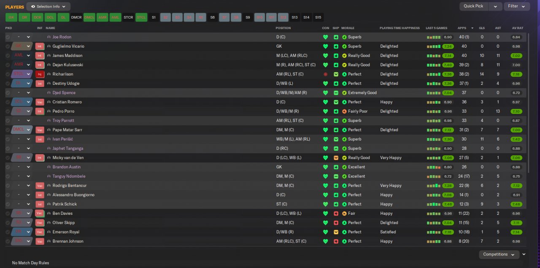Toggle the picked checkmark for Djed Spence
The height and width of the screenshot is (268, 540).
[x=8, y=93]
